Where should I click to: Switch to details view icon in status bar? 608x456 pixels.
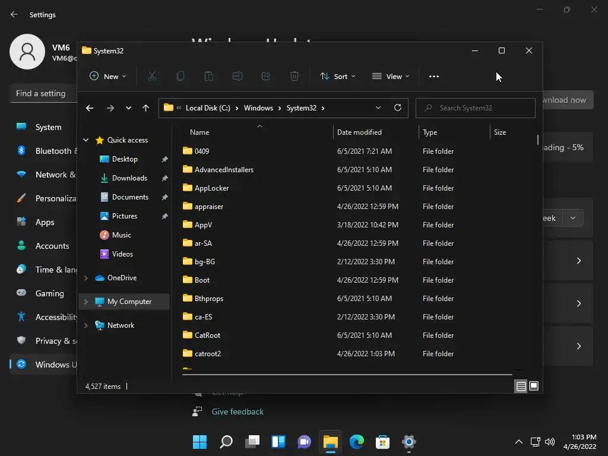pyautogui.click(x=521, y=386)
